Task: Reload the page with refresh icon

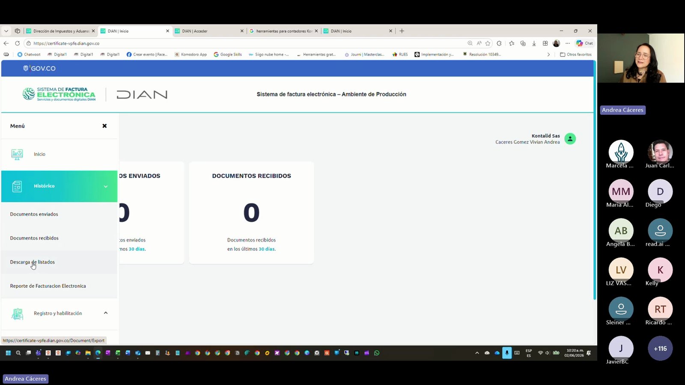Action: click(17, 43)
